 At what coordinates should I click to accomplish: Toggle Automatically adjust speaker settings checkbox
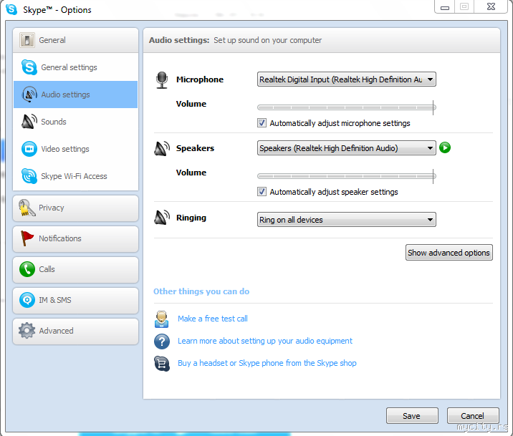coord(262,192)
